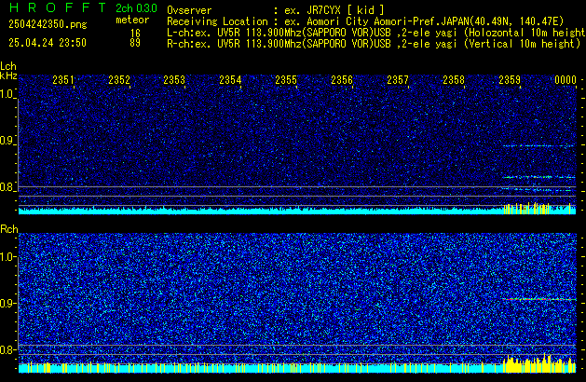Screen dimensions: 586x382
Task: Click Rch 1.0 kHz axis label
Action: coord(7,257)
